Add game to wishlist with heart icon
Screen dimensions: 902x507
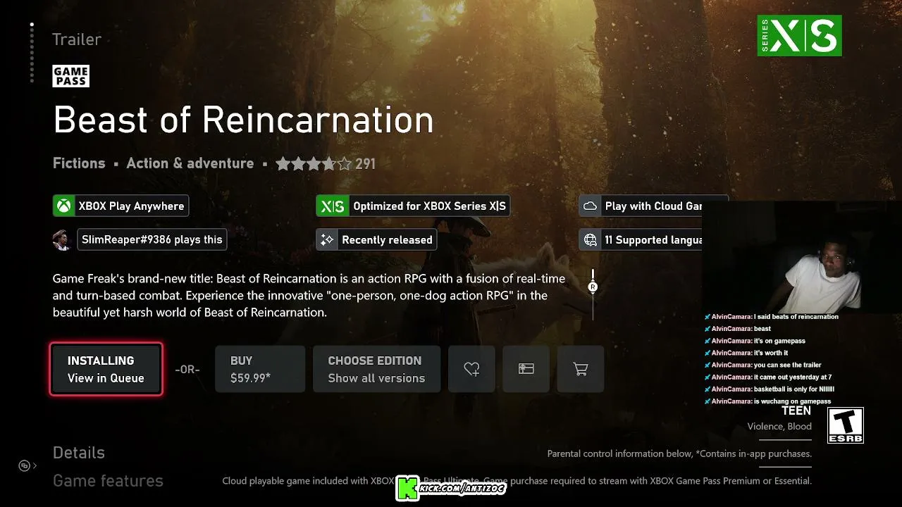click(472, 368)
